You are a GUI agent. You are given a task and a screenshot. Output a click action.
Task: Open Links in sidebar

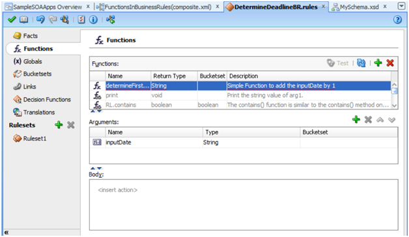(25, 87)
